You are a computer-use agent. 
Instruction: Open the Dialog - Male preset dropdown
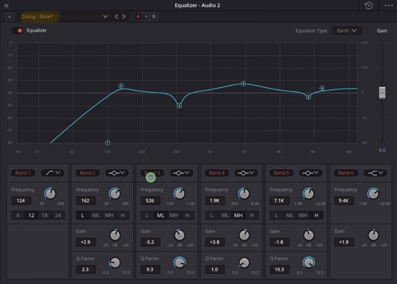point(105,16)
